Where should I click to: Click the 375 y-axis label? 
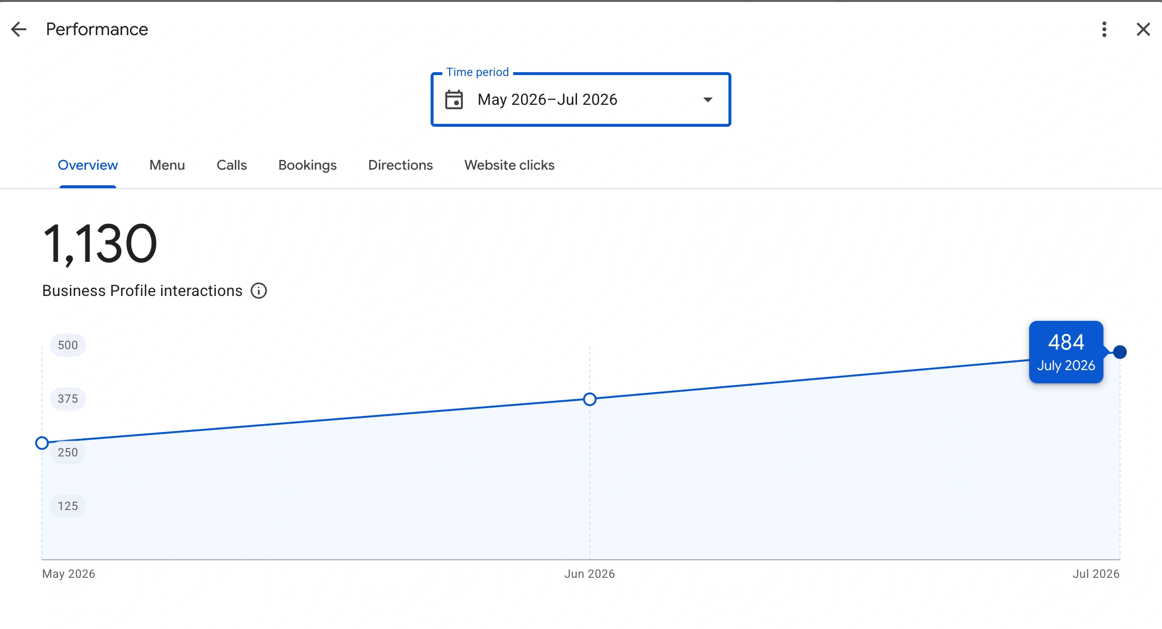(68, 399)
